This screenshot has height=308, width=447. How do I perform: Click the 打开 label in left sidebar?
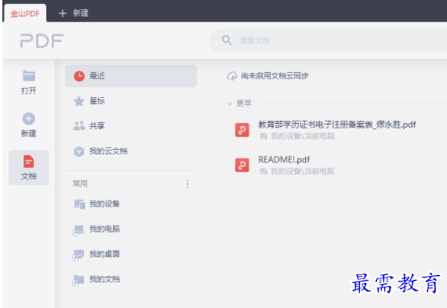[x=29, y=91]
